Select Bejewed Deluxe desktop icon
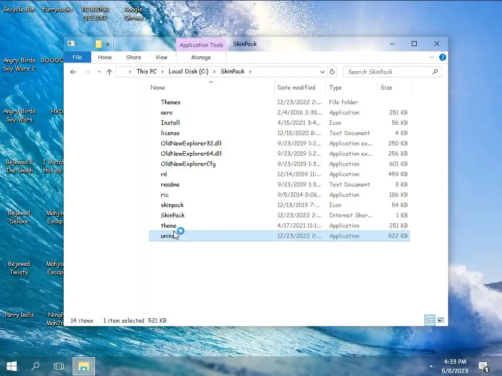 pos(19,217)
